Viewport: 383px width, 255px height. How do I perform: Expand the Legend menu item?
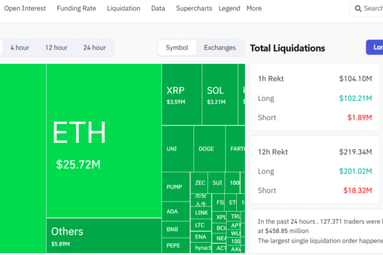click(x=229, y=8)
